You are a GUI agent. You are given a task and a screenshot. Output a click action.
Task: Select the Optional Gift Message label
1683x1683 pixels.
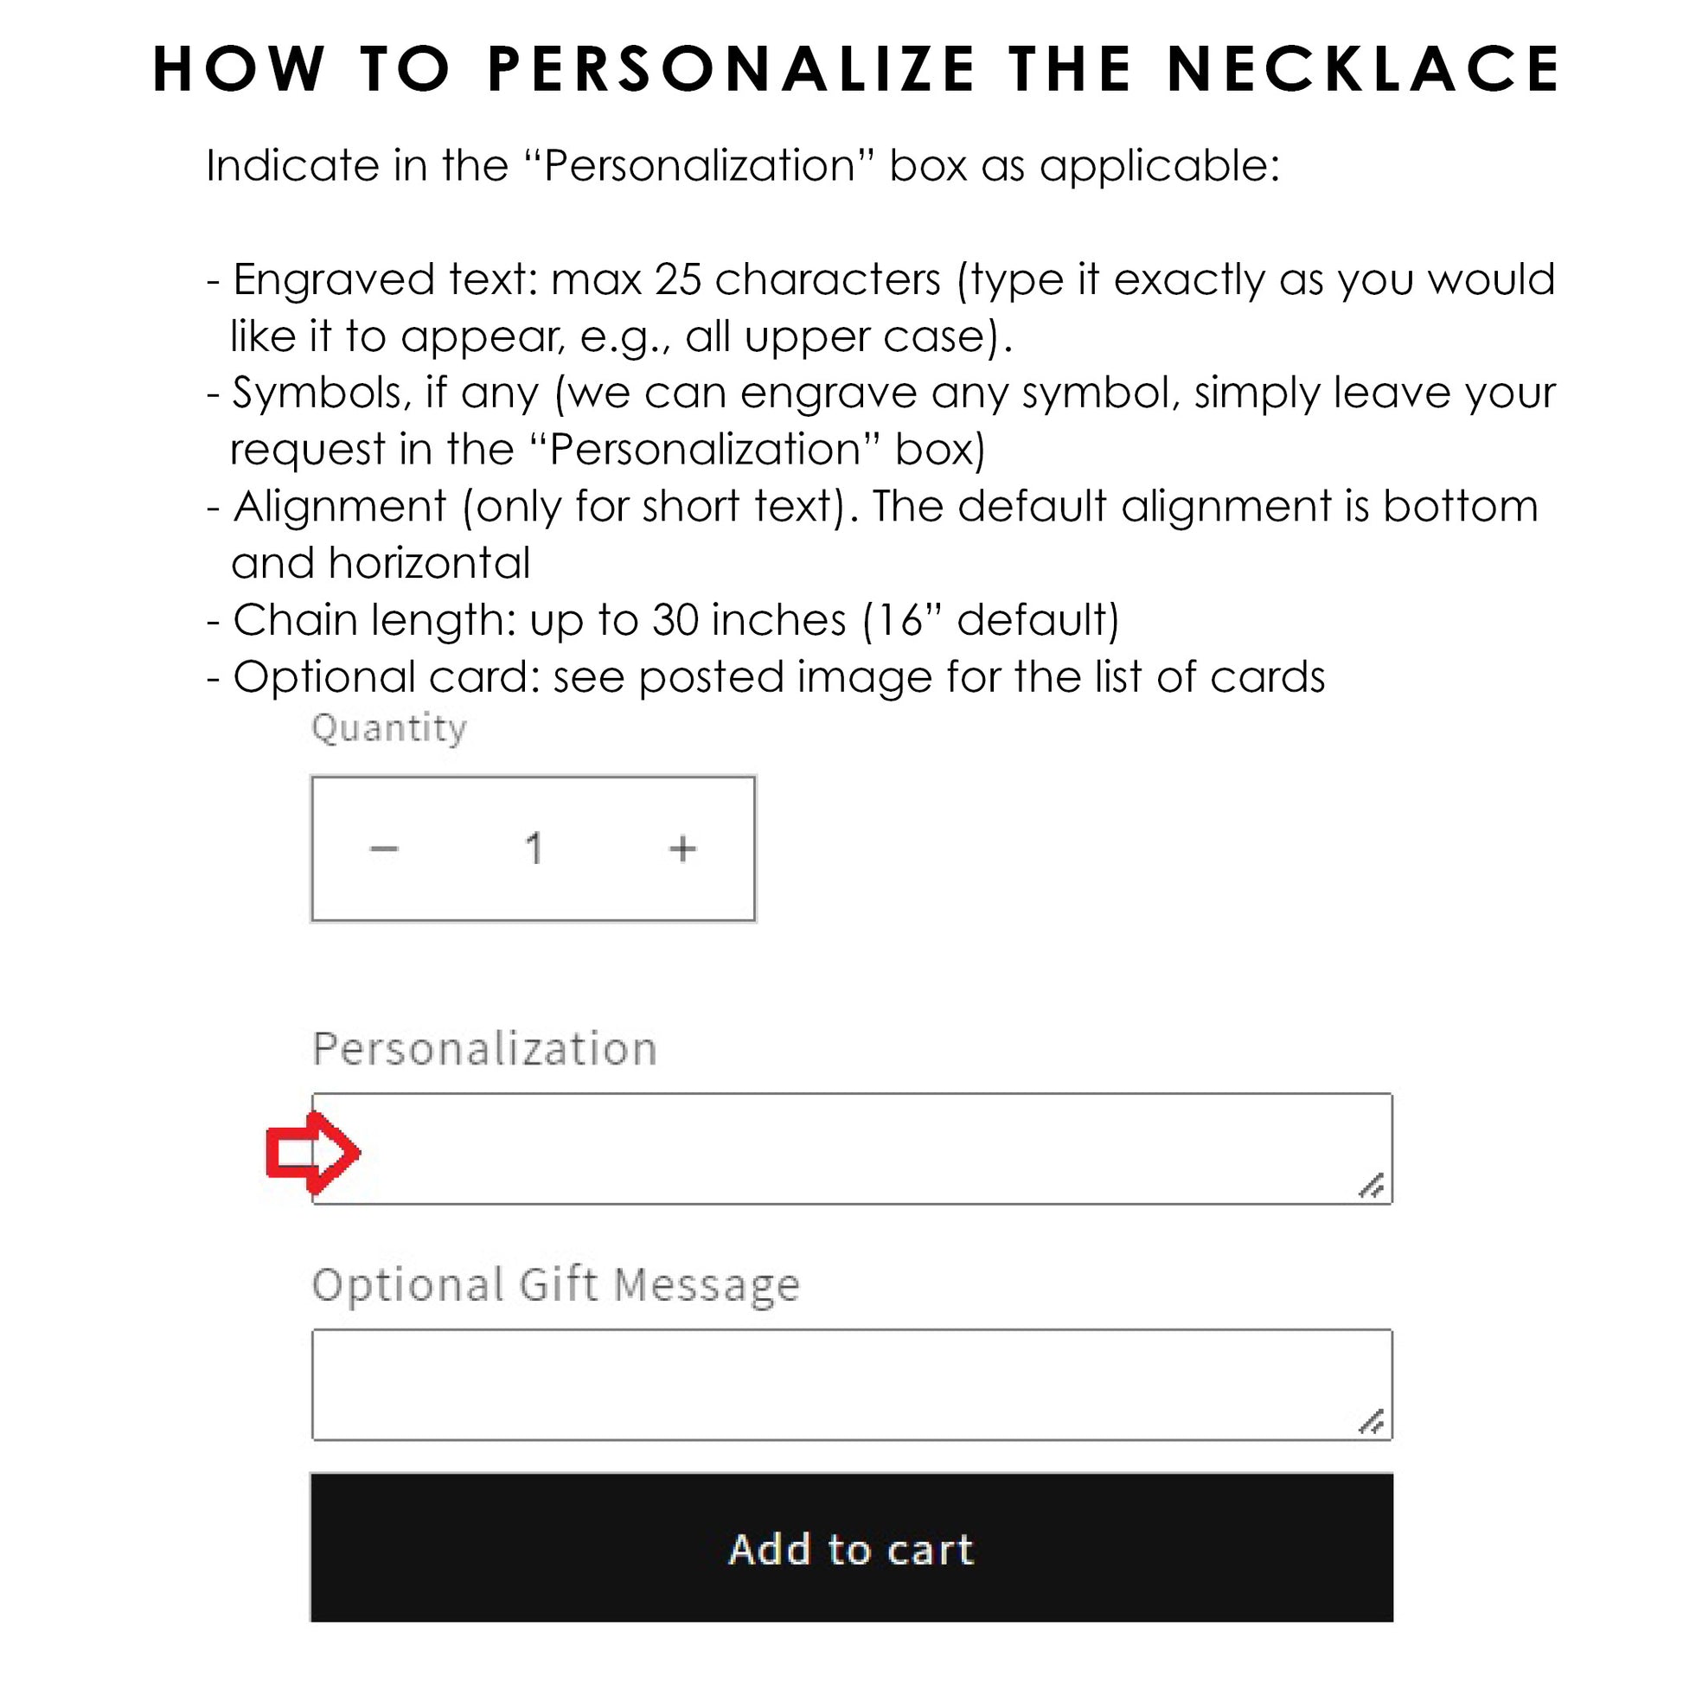click(x=556, y=1286)
